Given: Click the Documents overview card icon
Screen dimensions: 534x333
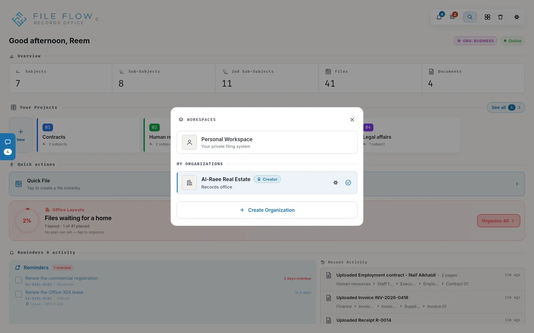Looking at the screenshot, I should pos(431,71).
